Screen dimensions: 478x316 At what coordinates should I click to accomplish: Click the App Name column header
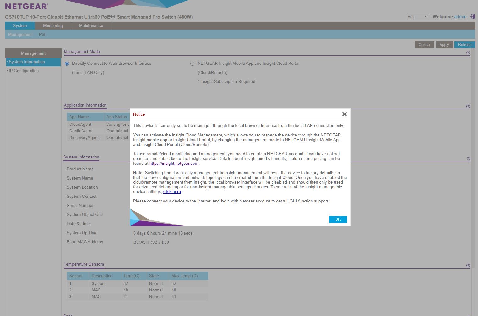[85, 117]
